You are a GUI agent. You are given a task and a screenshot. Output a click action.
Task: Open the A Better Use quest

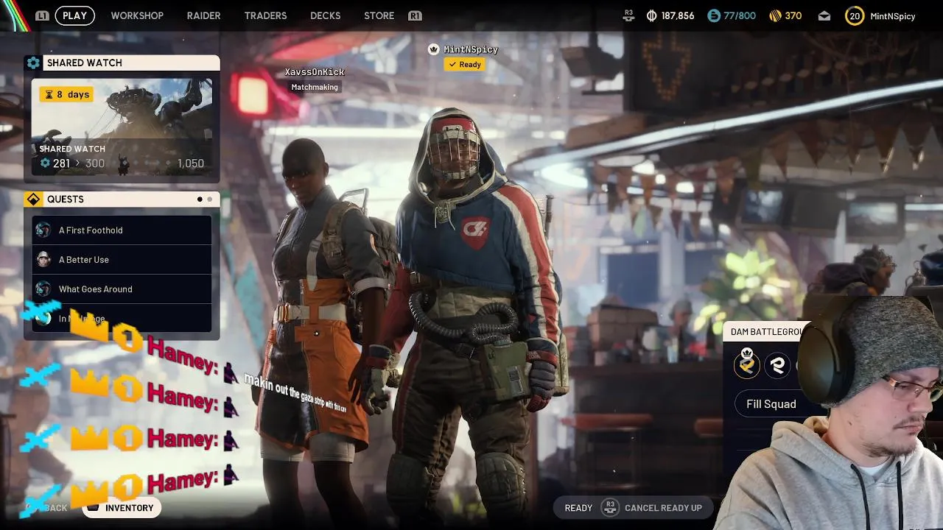tap(122, 260)
